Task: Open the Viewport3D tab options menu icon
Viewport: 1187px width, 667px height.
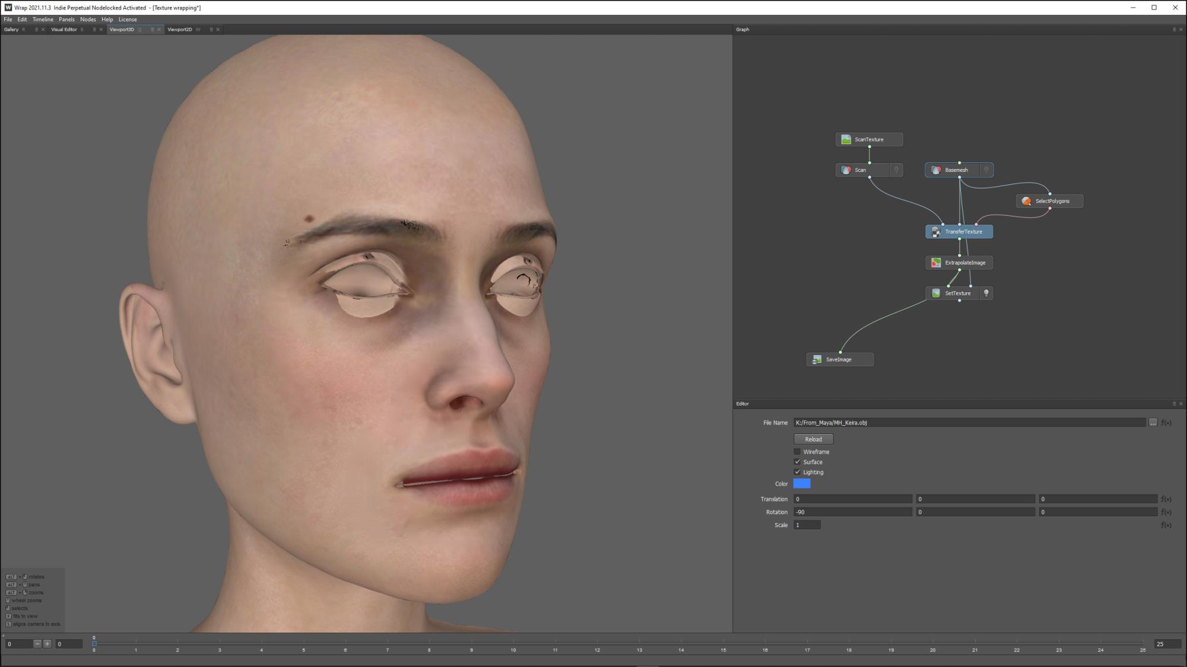Action: [x=153, y=30]
